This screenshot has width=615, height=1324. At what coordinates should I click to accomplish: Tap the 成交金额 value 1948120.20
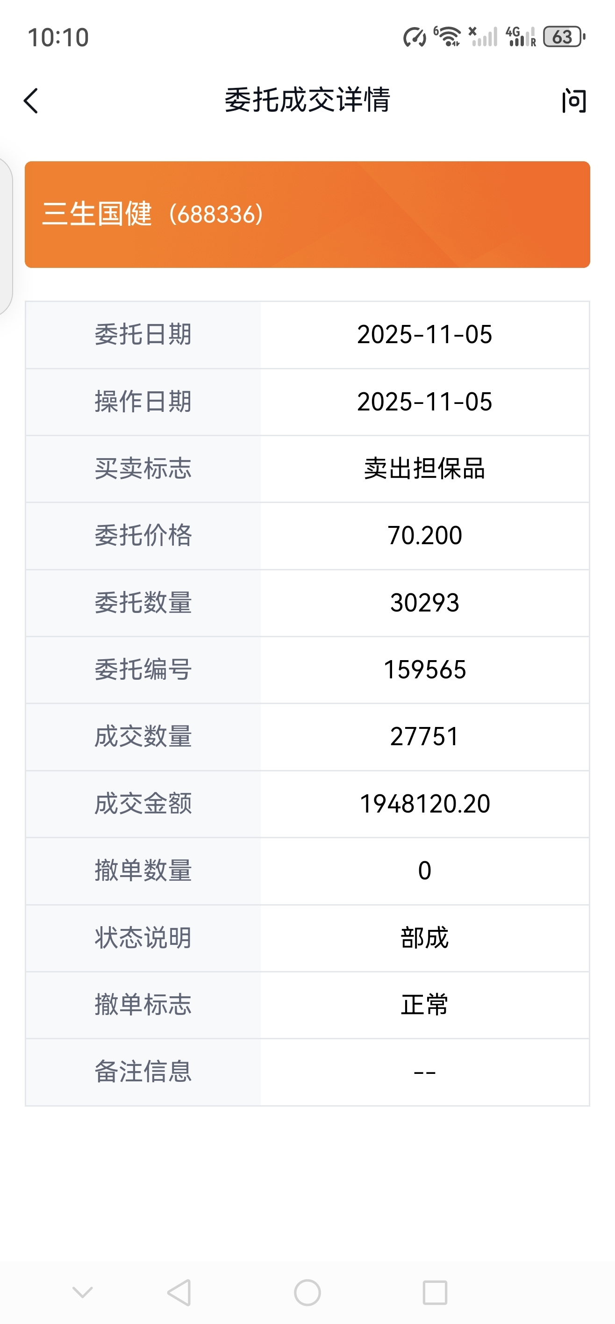[424, 804]
